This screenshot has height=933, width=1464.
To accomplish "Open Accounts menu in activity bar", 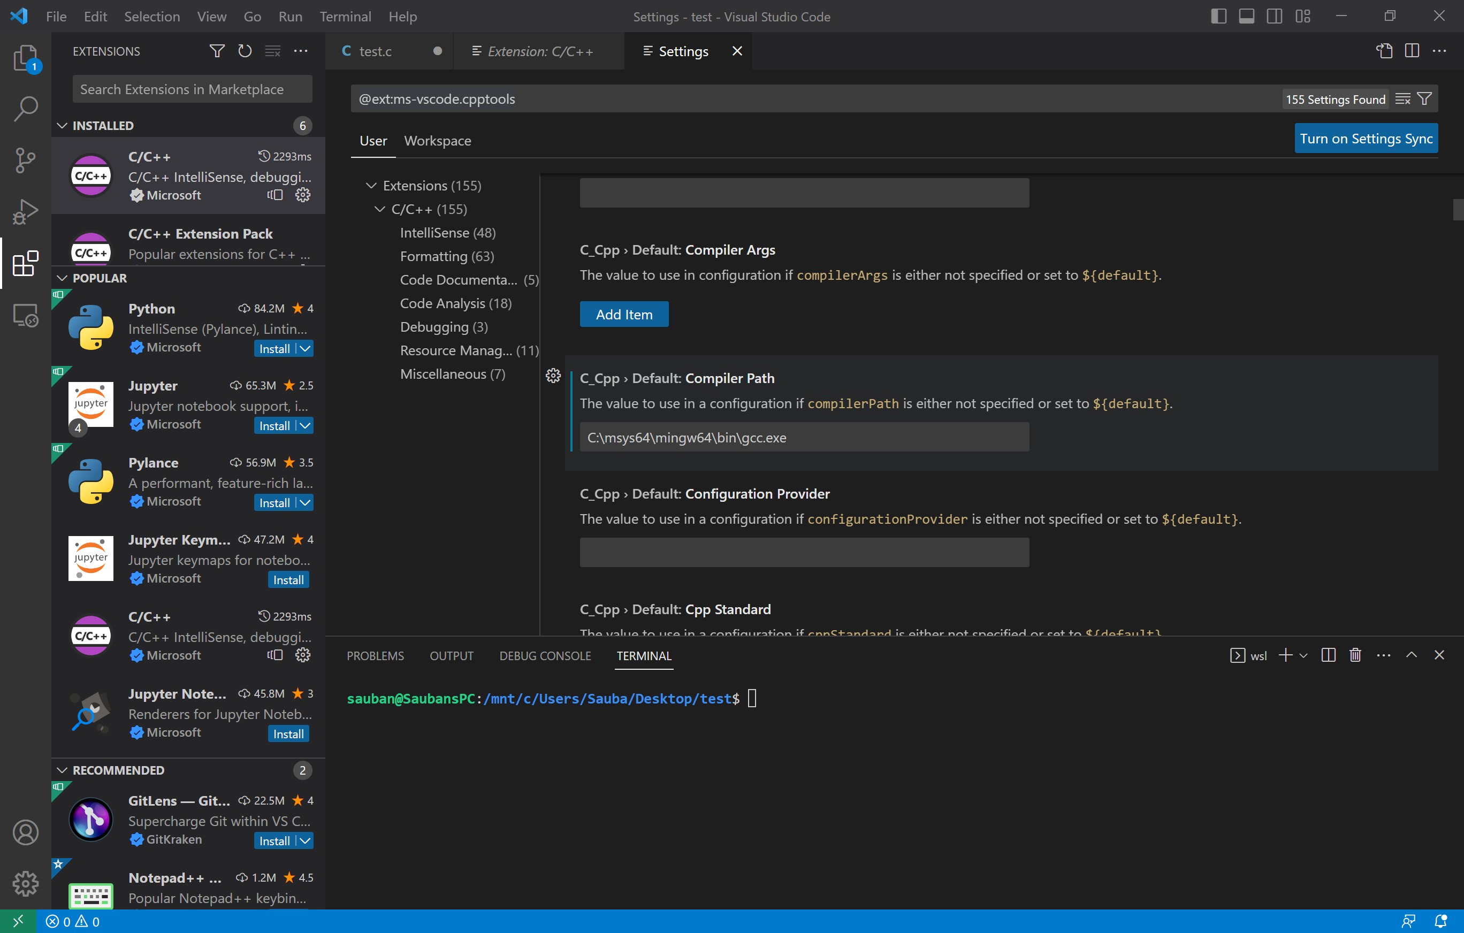I will (x=26, y=832).
